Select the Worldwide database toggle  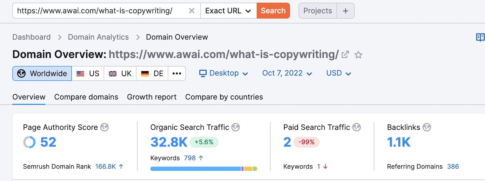tap(42, 73)
